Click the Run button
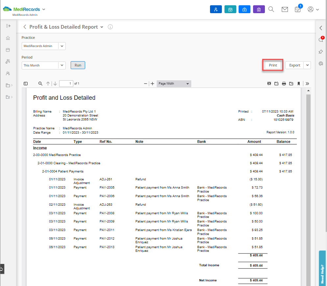Screen dimensions: 327x286 (x=78, y=65)
